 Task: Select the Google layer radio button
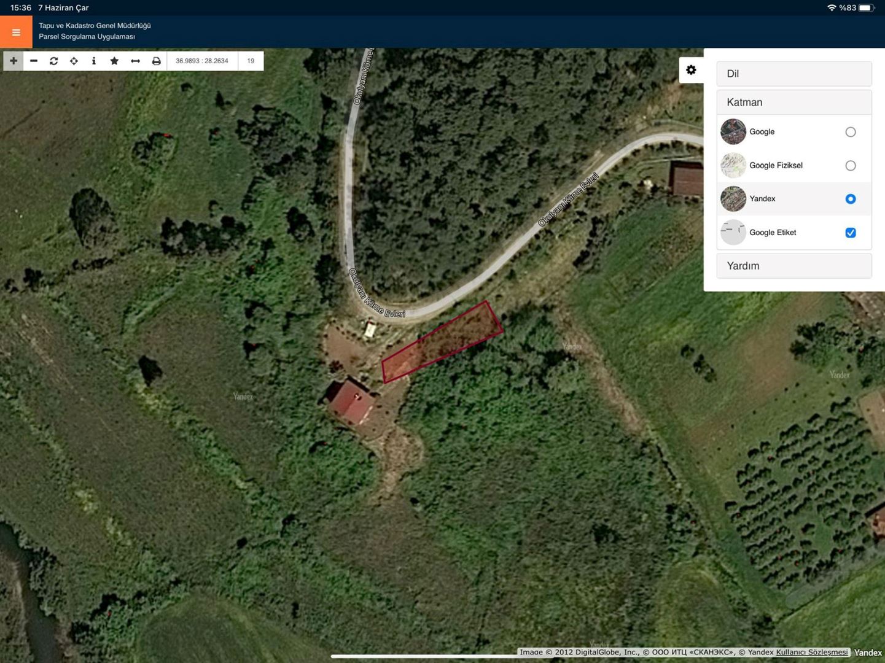[x=850, y=132]
